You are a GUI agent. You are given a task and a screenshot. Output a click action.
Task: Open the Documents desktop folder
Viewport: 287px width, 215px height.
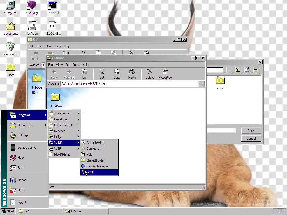click(11, 28)
